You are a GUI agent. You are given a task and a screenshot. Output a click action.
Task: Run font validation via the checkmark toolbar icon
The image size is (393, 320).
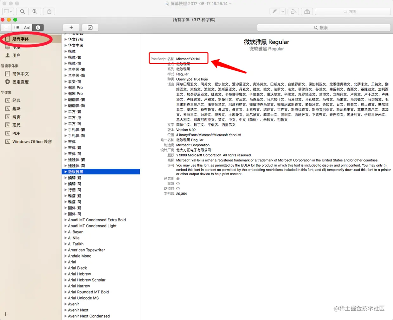(90, 28)
